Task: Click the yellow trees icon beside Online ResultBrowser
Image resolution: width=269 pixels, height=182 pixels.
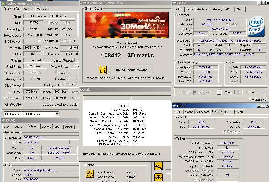Action: [x=103, y=70]
